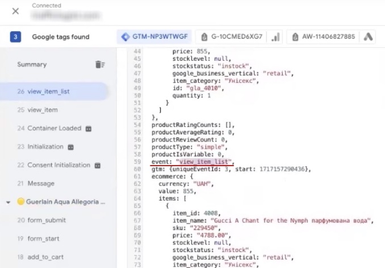Image resolution: width=385 pixels, height=268 pixels.
Task: Click the Google Analytics bar chart icon
Action: (x=276, y=37)
